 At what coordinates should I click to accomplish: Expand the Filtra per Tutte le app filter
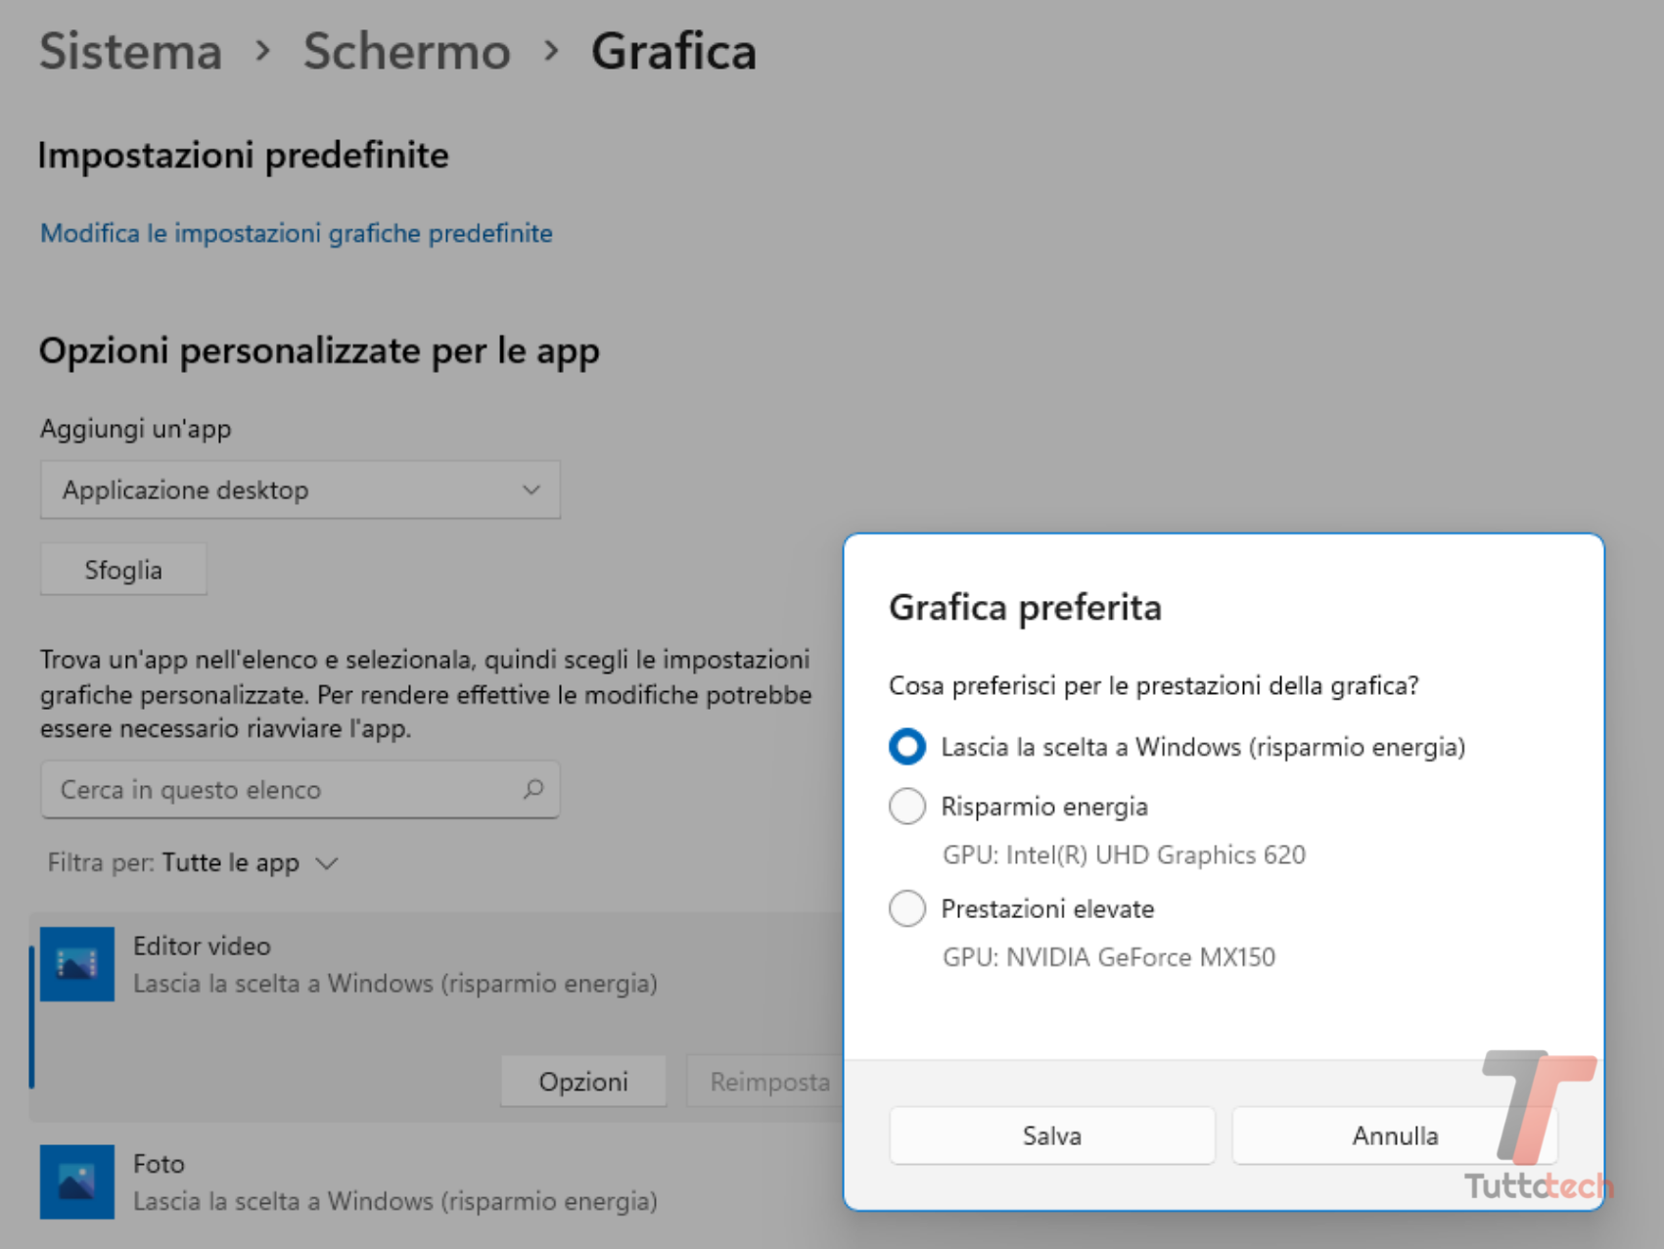point(193,863)
